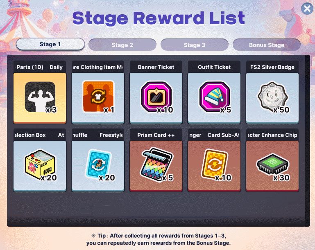The image size is (315, 250).
Task: Click the blue Freestyle shuffle card icon
Action: (x=98, y=164)
